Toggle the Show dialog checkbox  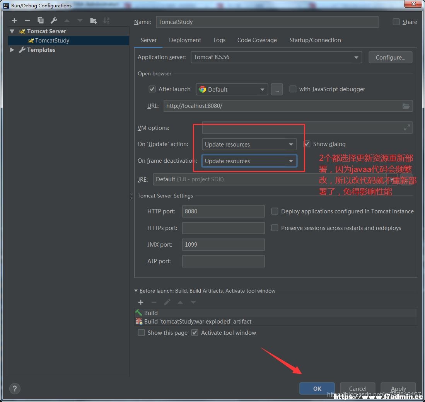(x=307, y=144)
